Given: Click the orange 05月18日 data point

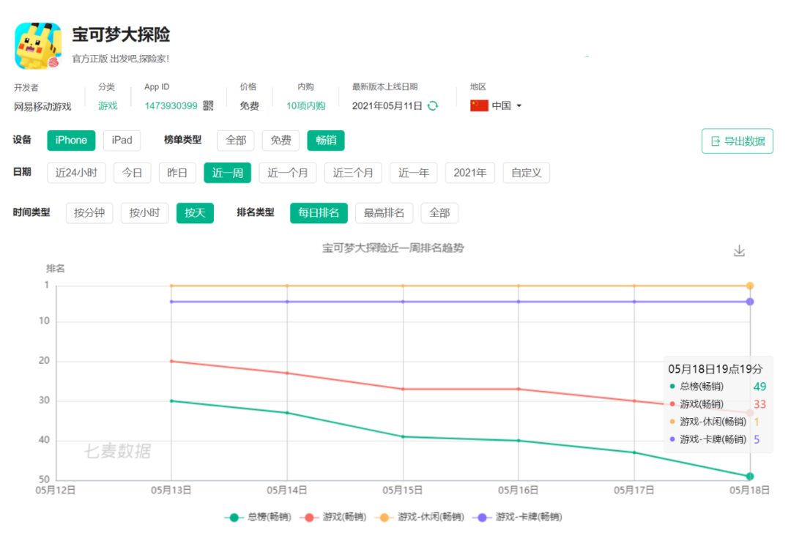Looking at the screenshot, I should tap(750, 286).
